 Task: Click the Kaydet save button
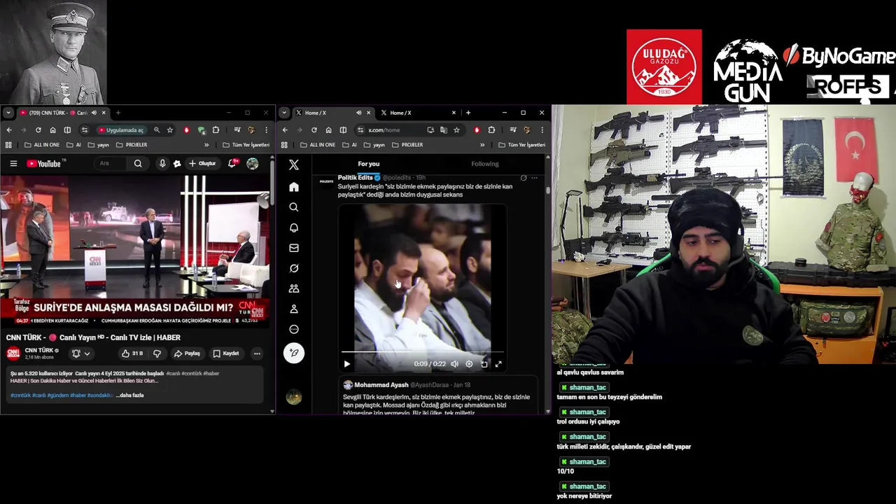[x=226, y=353]
